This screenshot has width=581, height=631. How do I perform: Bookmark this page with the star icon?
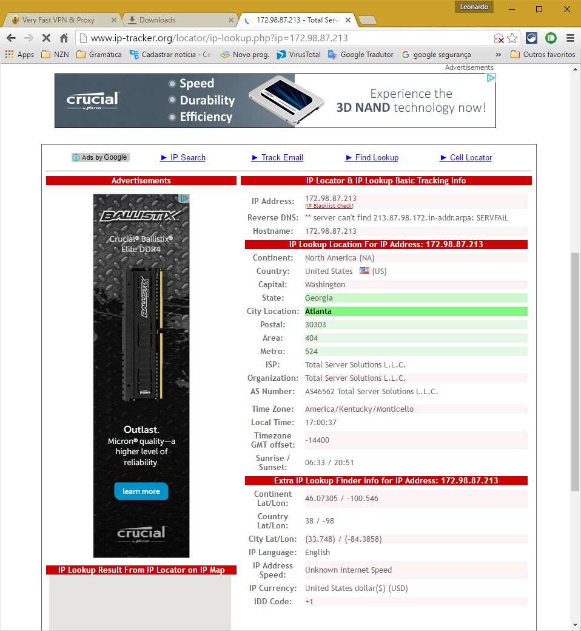pos(512,38)
